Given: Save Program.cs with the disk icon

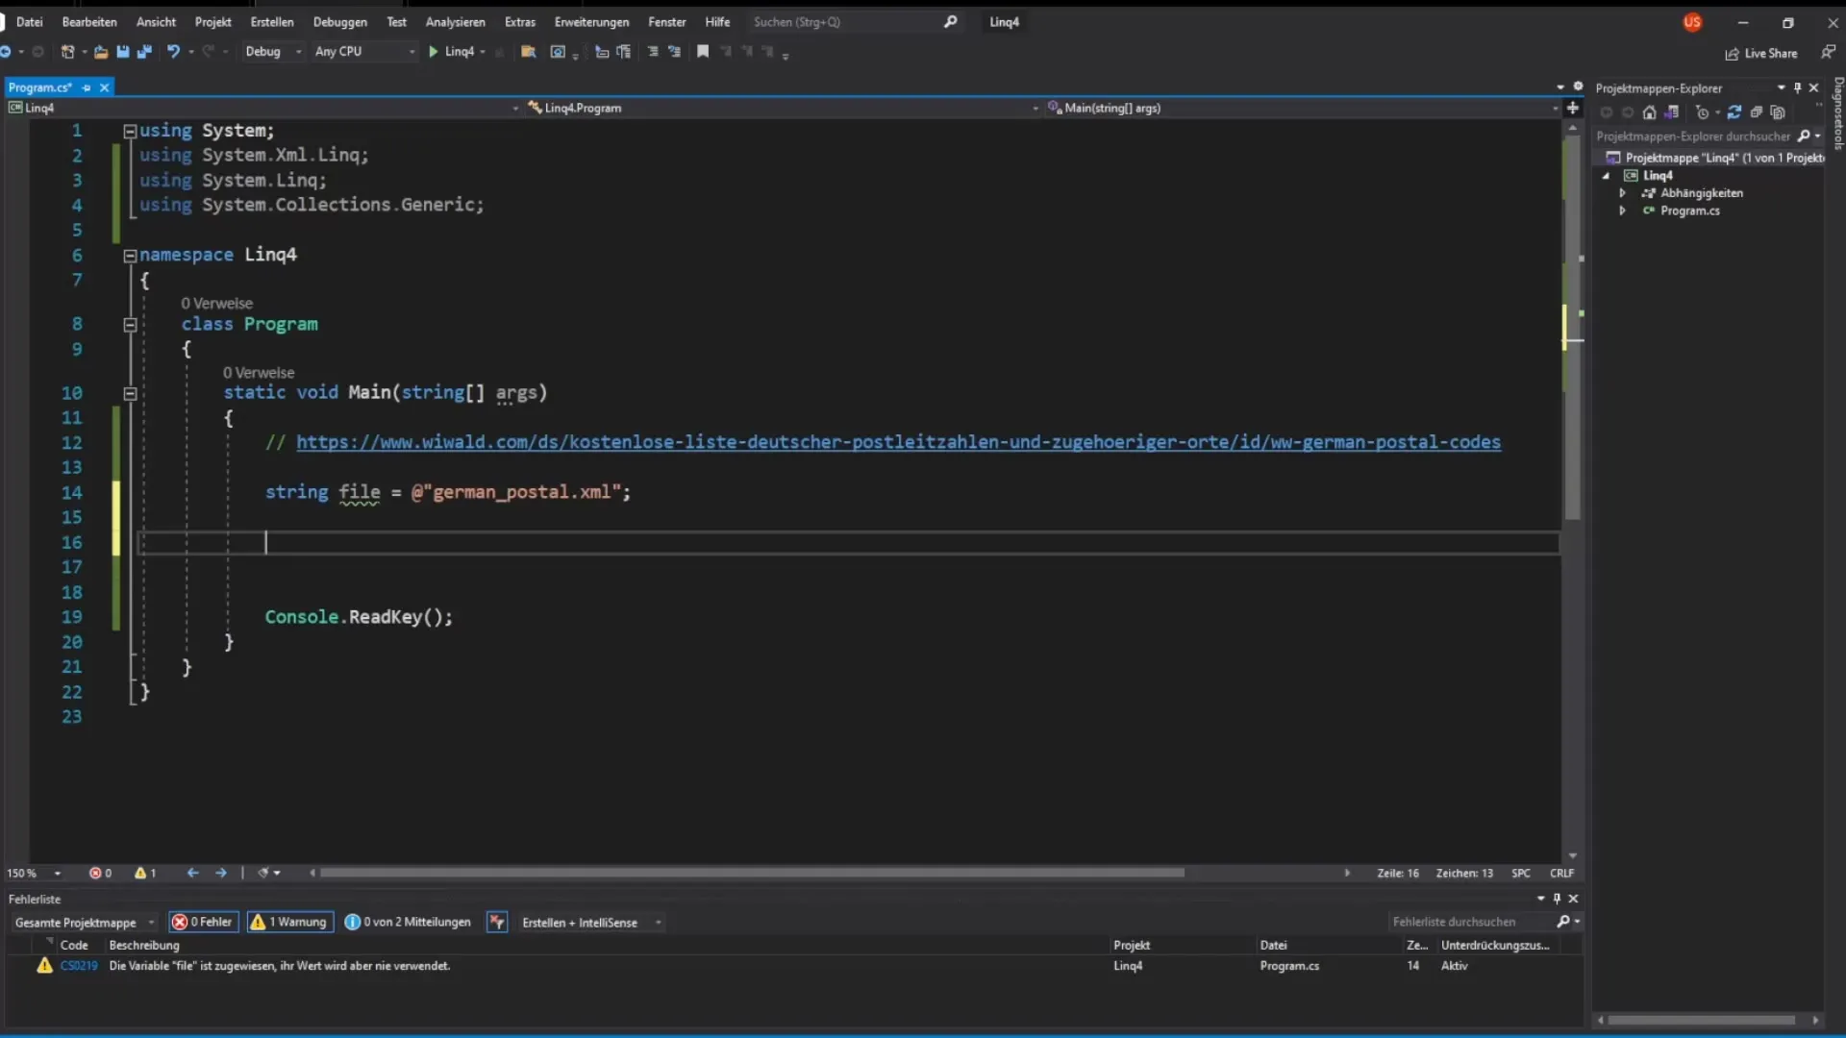Looking at the screenshot, I should [123, 52].
